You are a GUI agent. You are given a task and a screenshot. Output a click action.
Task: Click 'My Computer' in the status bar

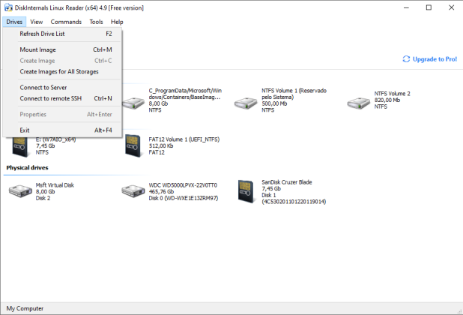[x=25, y=308]
